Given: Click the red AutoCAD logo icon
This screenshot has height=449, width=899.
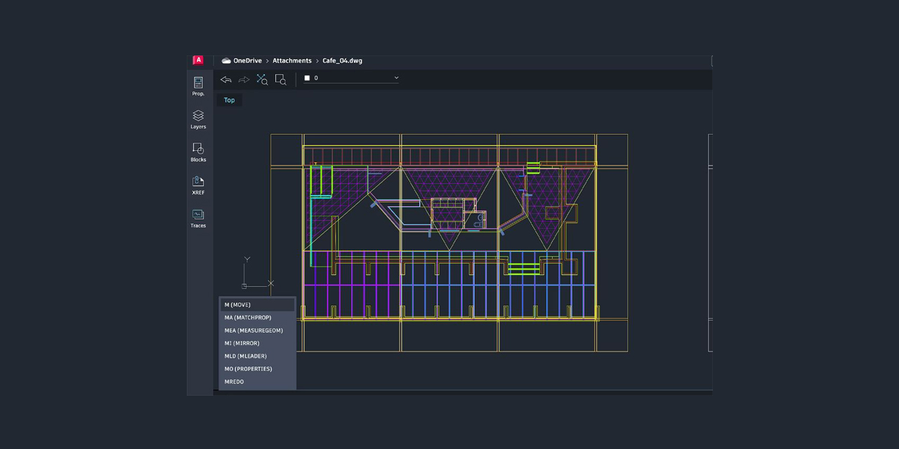Looking at the screenshot, I should click(198, 60).
